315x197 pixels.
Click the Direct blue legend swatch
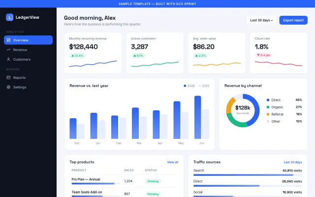coord(268,100)
